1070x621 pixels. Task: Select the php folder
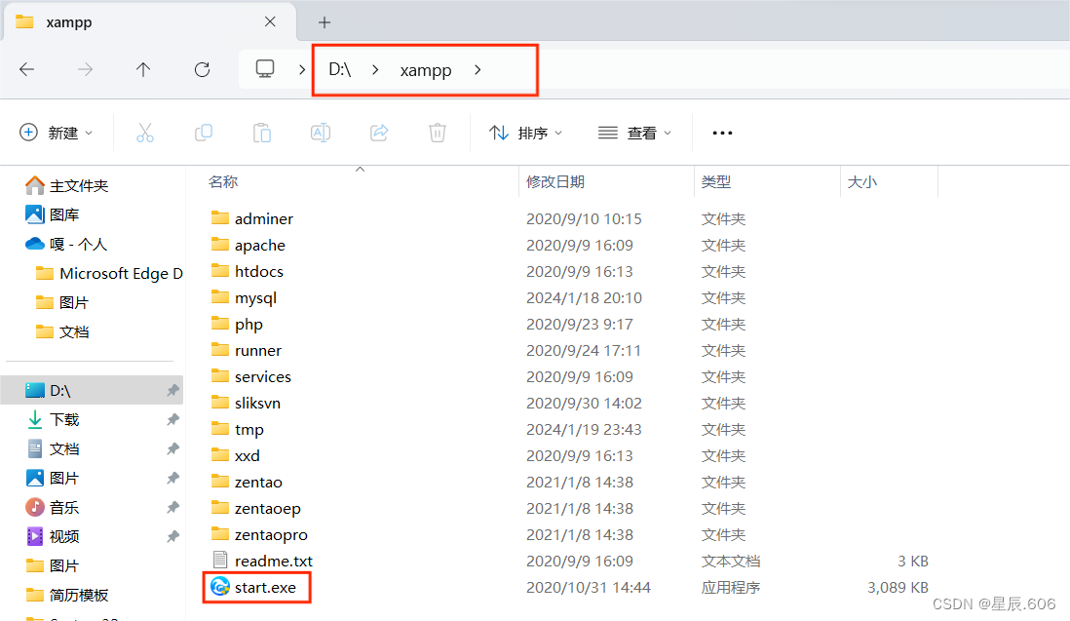(x=237, y=324)
